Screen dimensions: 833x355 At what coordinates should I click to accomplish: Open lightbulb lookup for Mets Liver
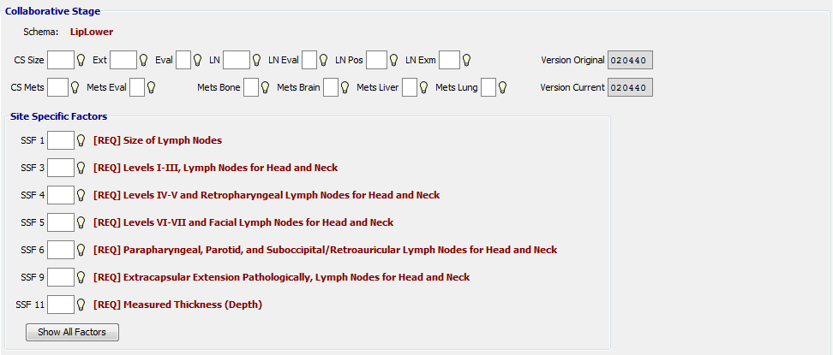pos(424,87)
